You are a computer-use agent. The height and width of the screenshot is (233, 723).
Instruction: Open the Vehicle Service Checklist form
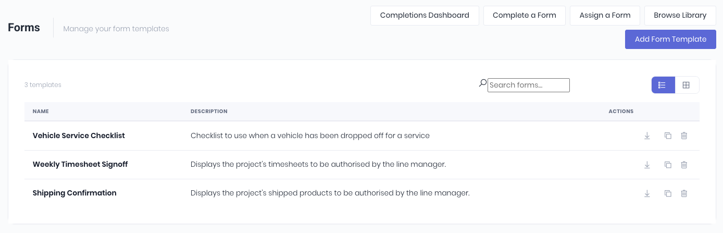(79, 136)
